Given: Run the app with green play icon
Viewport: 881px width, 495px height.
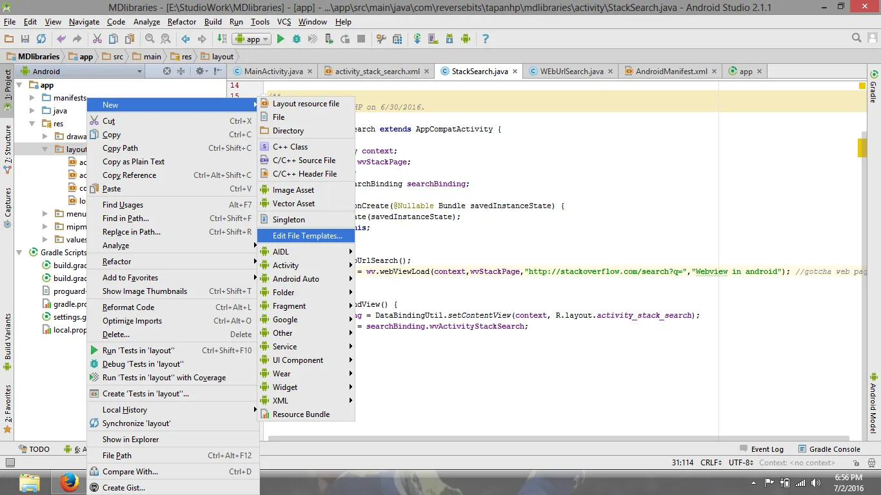Looking at the screenshot, I should pyautogui.click(x=281, y=39).
